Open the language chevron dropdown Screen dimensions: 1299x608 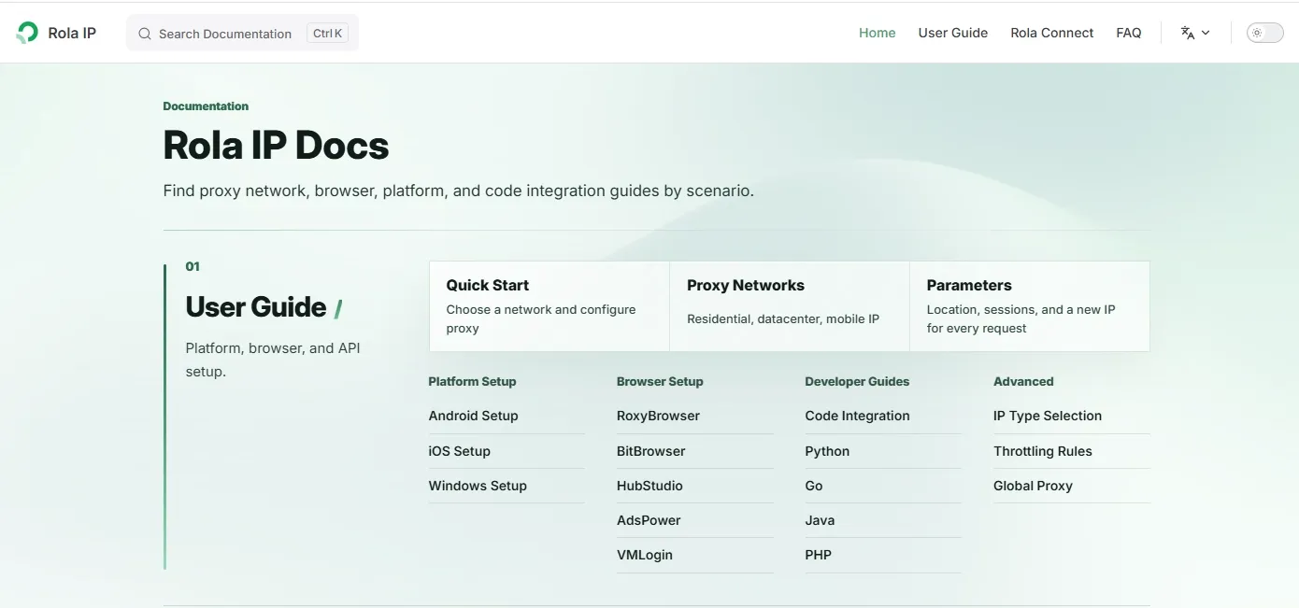(x=1206, y=33)
